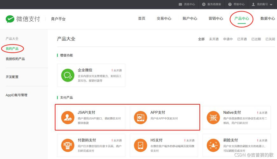
Task: Click 未开通 status on 企业微信 card
Action: pos(117,70)
